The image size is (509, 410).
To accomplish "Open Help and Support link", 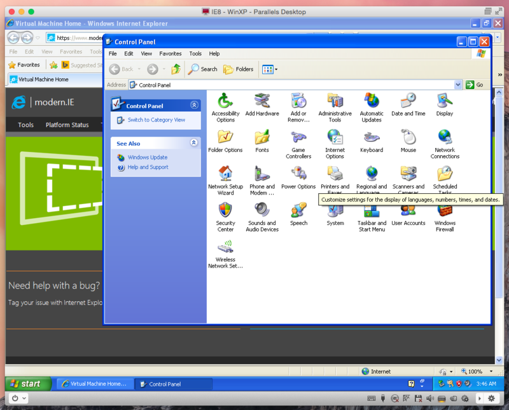I will 148,167.
